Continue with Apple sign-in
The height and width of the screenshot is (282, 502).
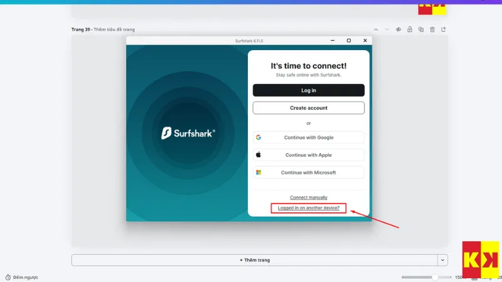[x=308, y=155]
